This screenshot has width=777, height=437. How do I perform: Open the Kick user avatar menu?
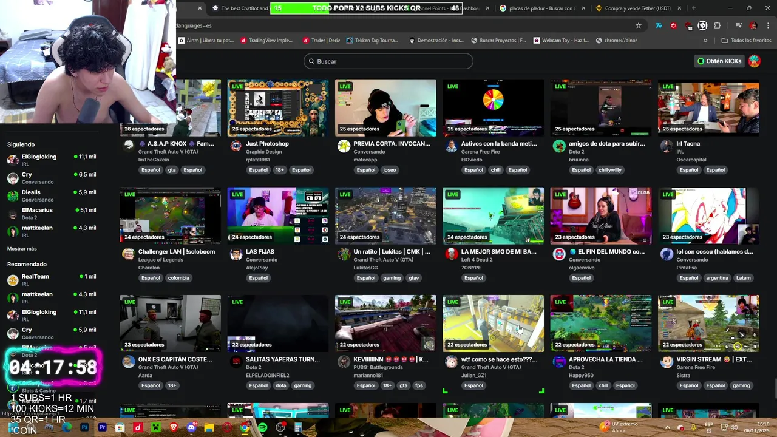pyautogui.click(x=754, y=61)
